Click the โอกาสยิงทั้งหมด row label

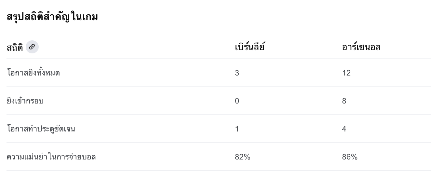33,73
